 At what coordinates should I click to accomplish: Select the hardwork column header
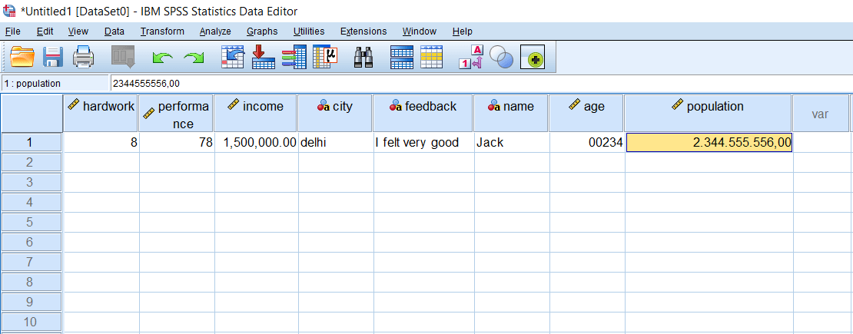click(101, 113)
